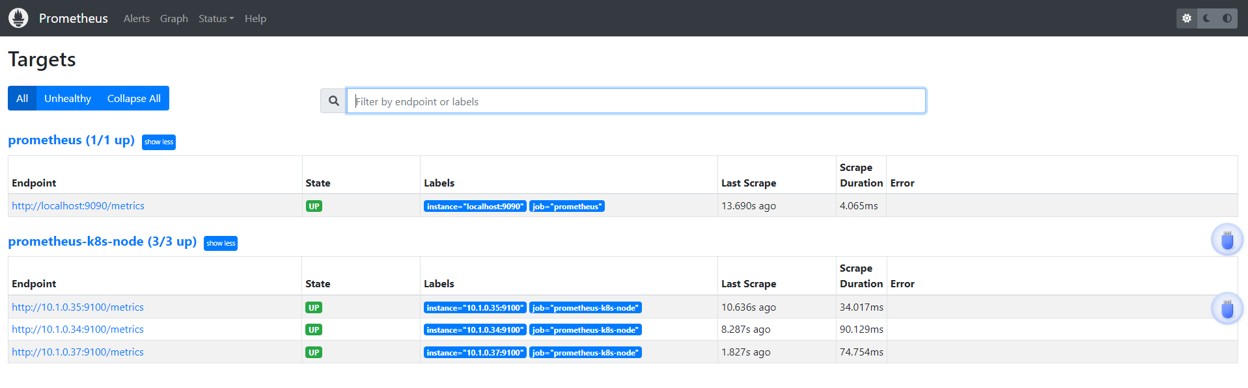
Task: Open the Alerts page
Action: pos(137,18)
